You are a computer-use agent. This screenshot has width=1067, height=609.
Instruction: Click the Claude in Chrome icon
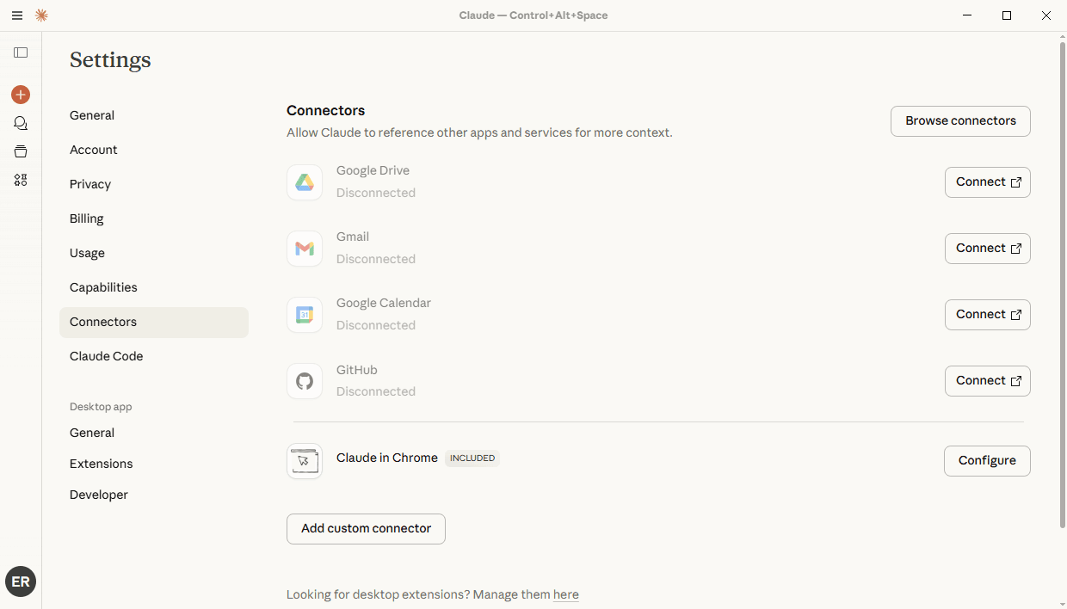(305, 461)
